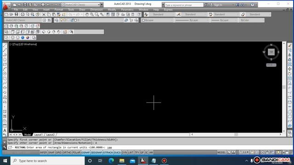Toggle GRID display in status bar
The image size is (294, 165).
58,153
